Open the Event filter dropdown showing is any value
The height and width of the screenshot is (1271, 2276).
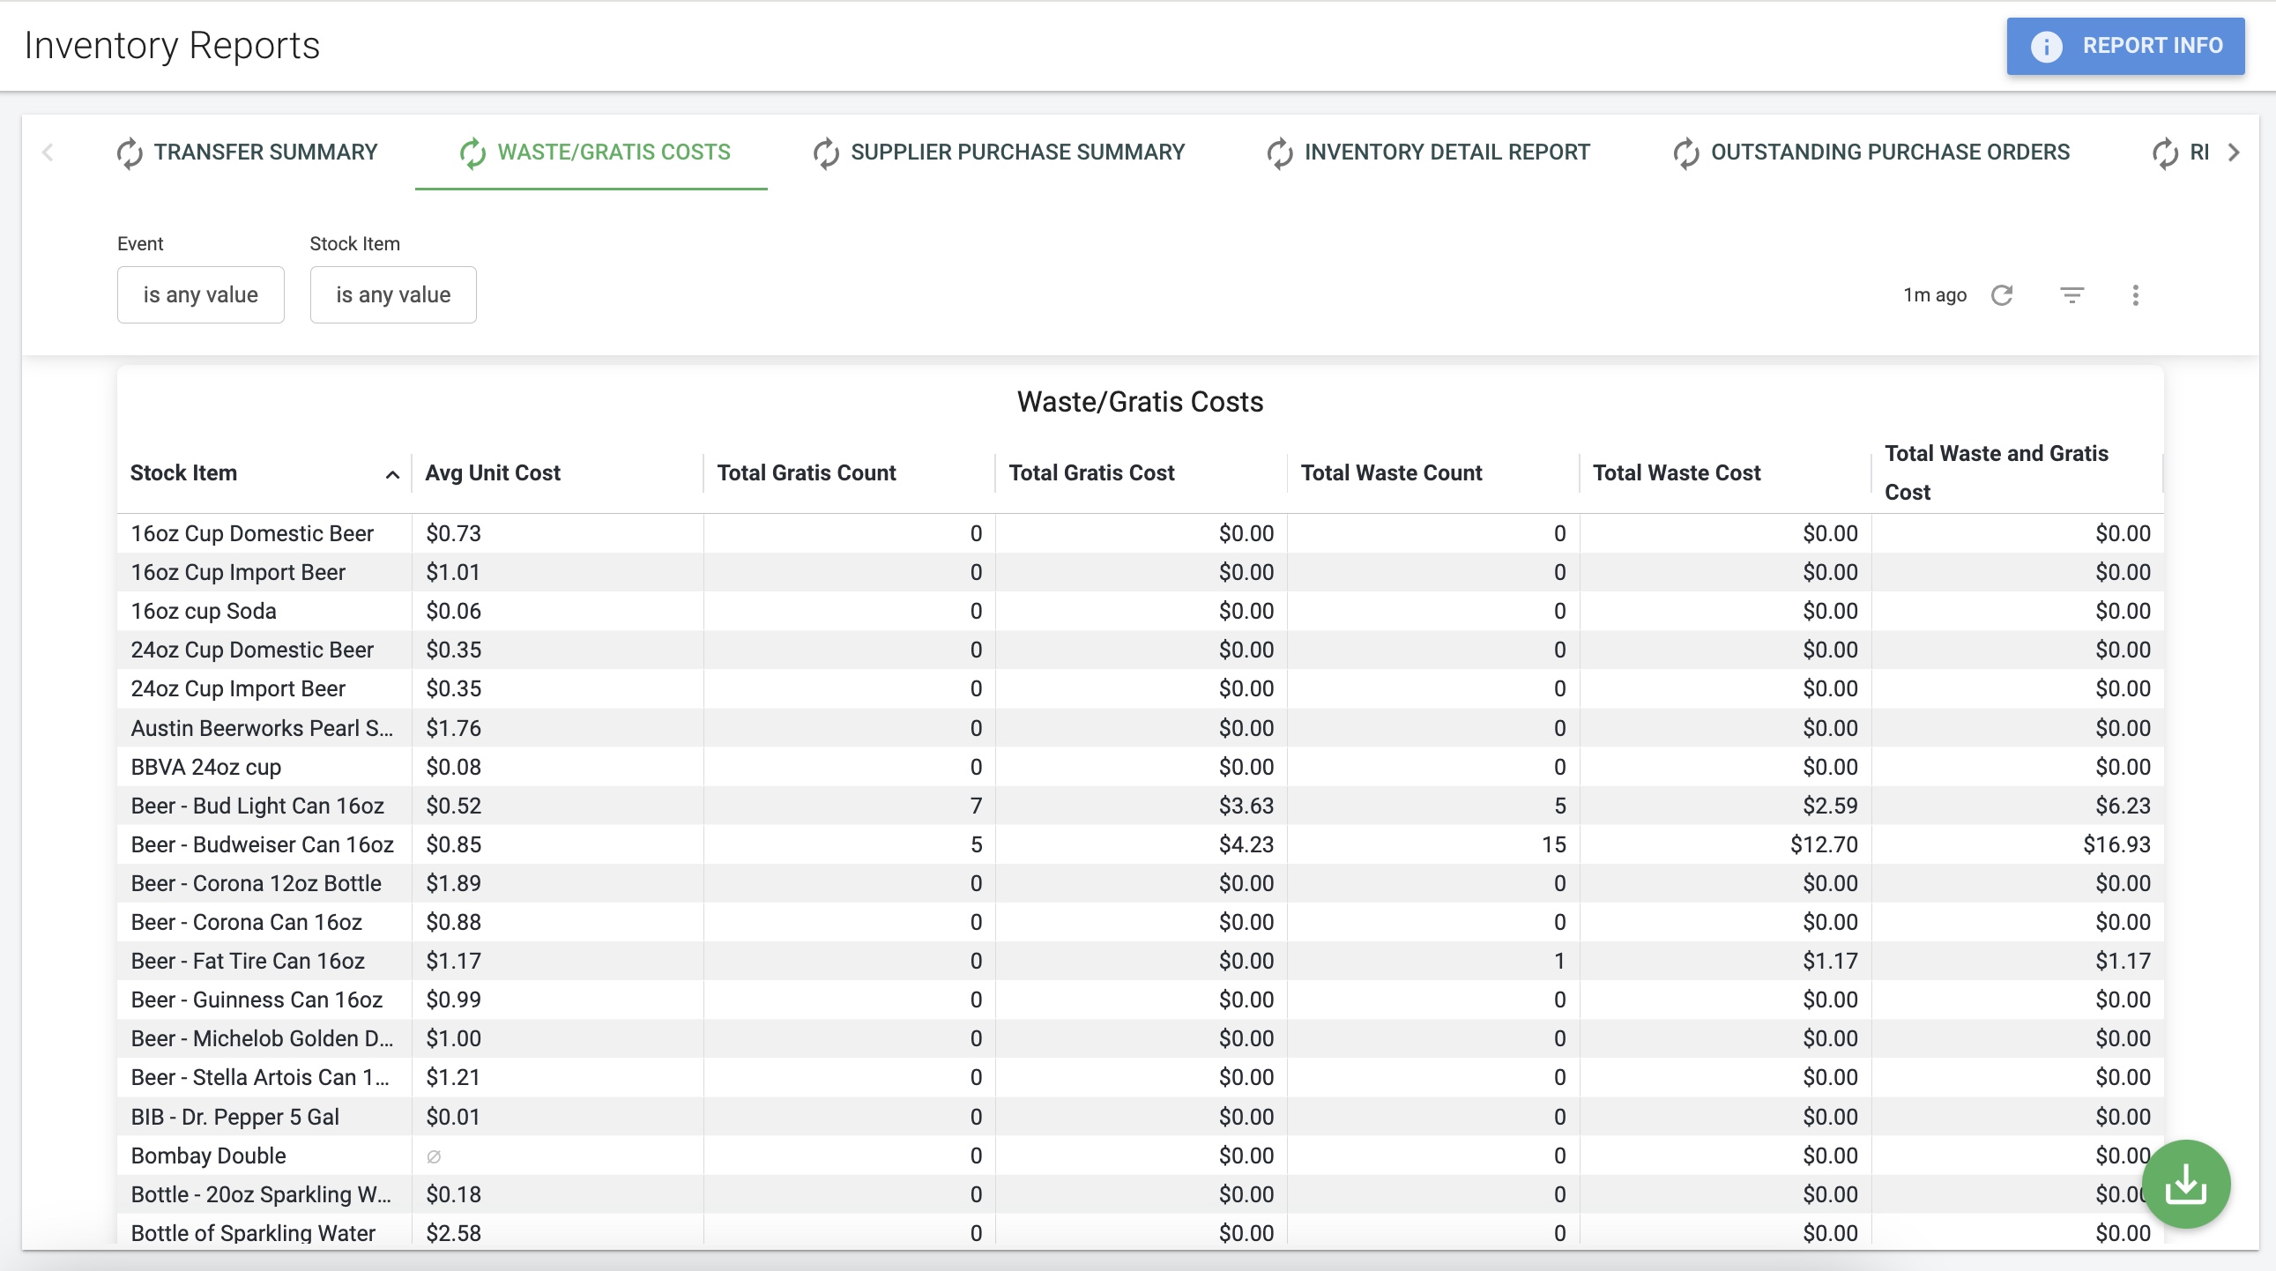(x=200, y=294)
